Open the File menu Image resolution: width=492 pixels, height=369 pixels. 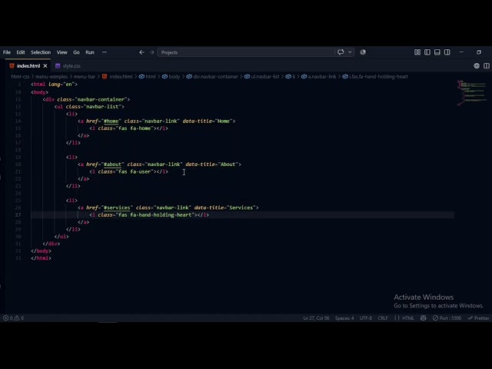[7, 52]
